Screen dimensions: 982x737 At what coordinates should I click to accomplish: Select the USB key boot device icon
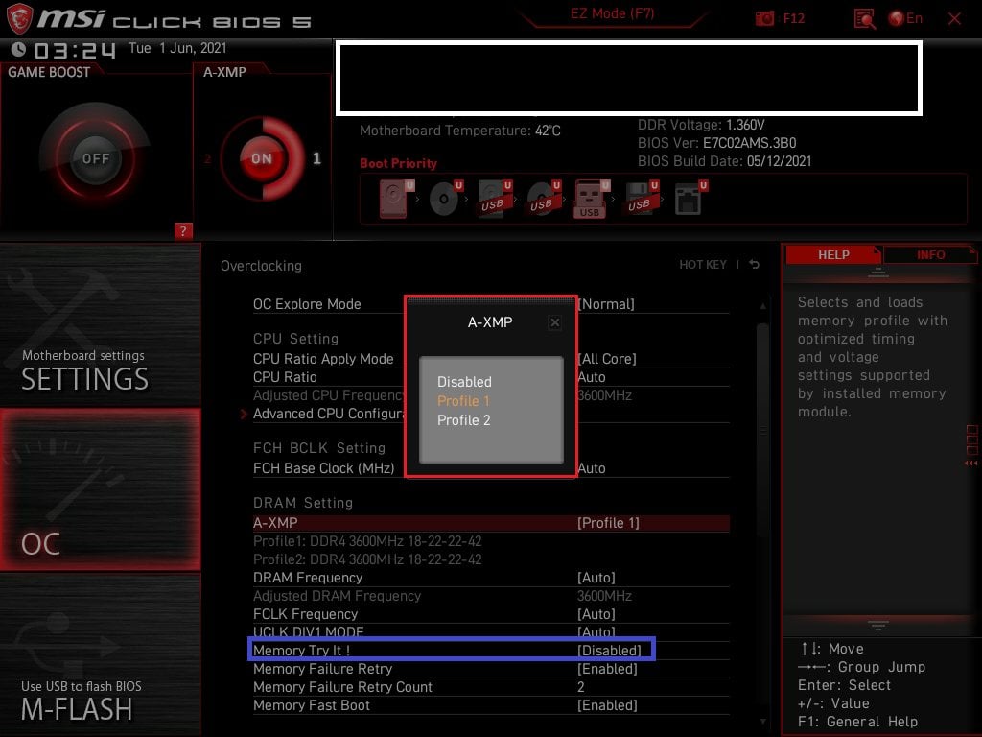(591, 200)
